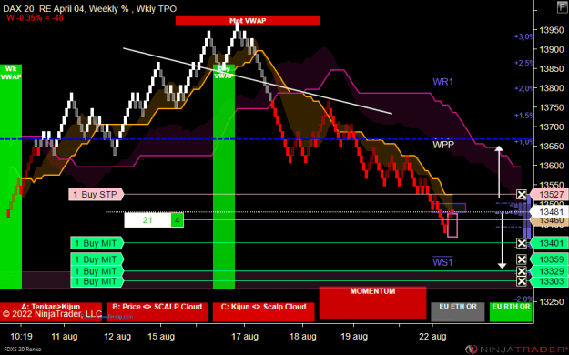Click the EU RTH OR green box
Screen dimensions: 569x355
[x=511, y=312]
